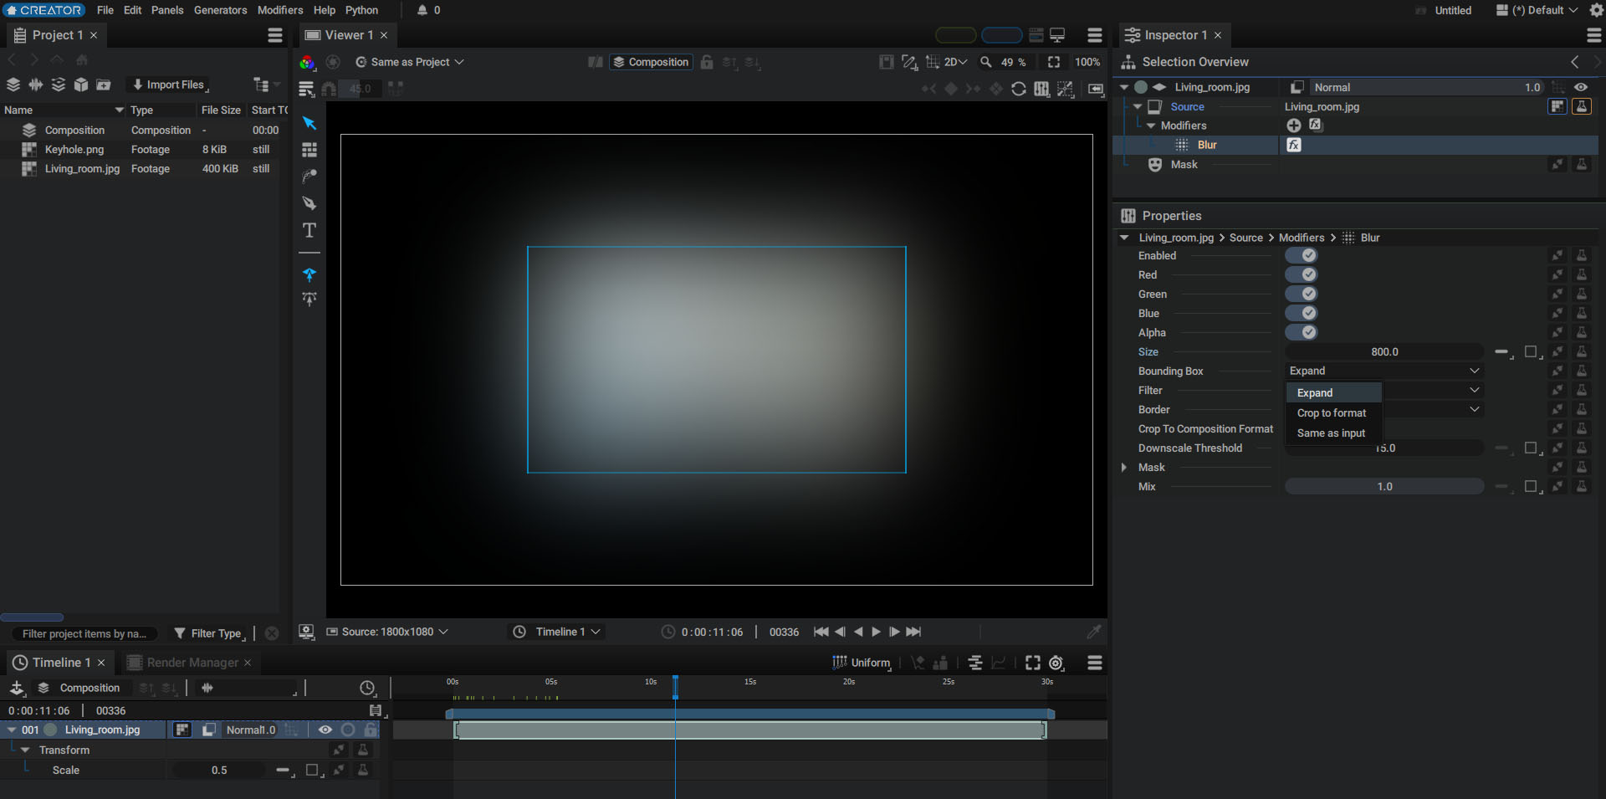Open the Python menu
This screenshot has height=799, width=1606.
(361, 10)
